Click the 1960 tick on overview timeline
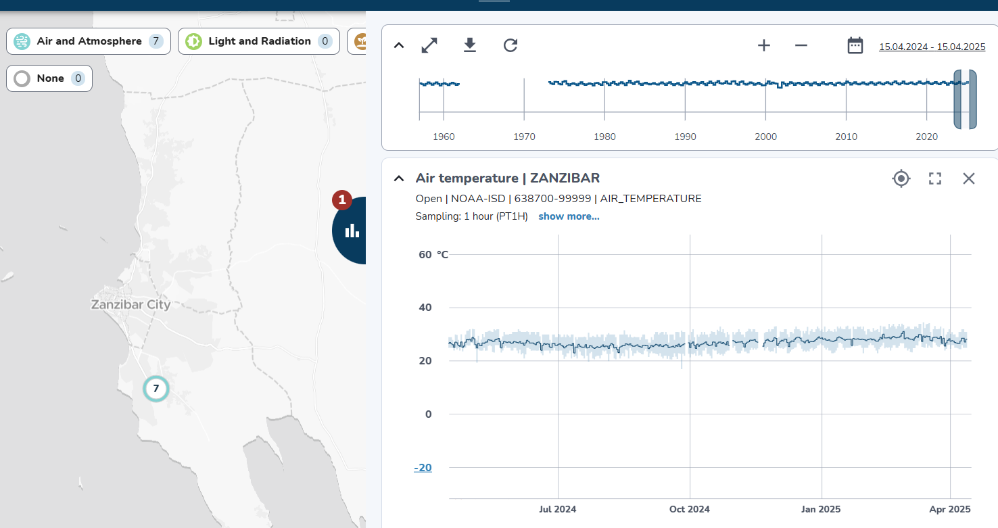 444,137
